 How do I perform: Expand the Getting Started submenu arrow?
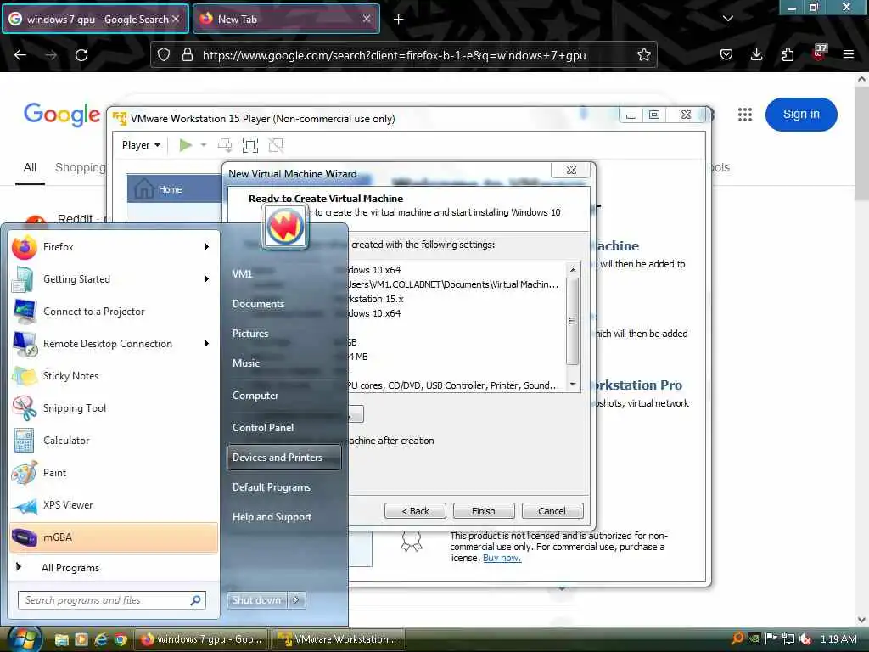click(x=207, y=278)
